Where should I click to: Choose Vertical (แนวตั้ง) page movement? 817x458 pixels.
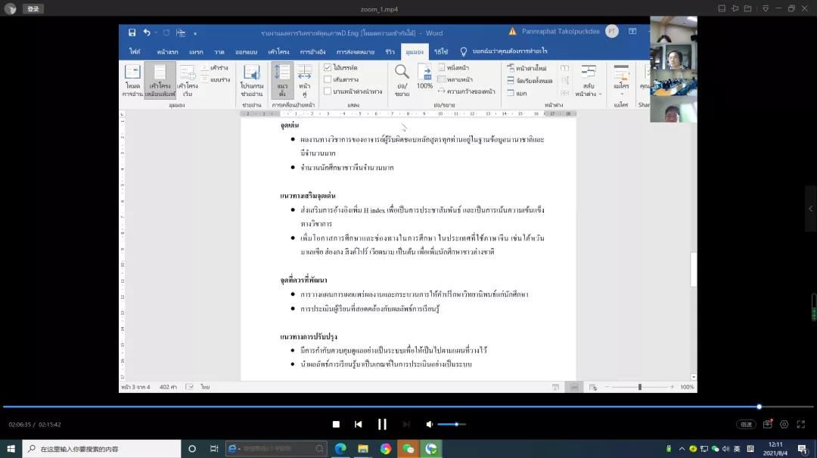click(282, 81)
